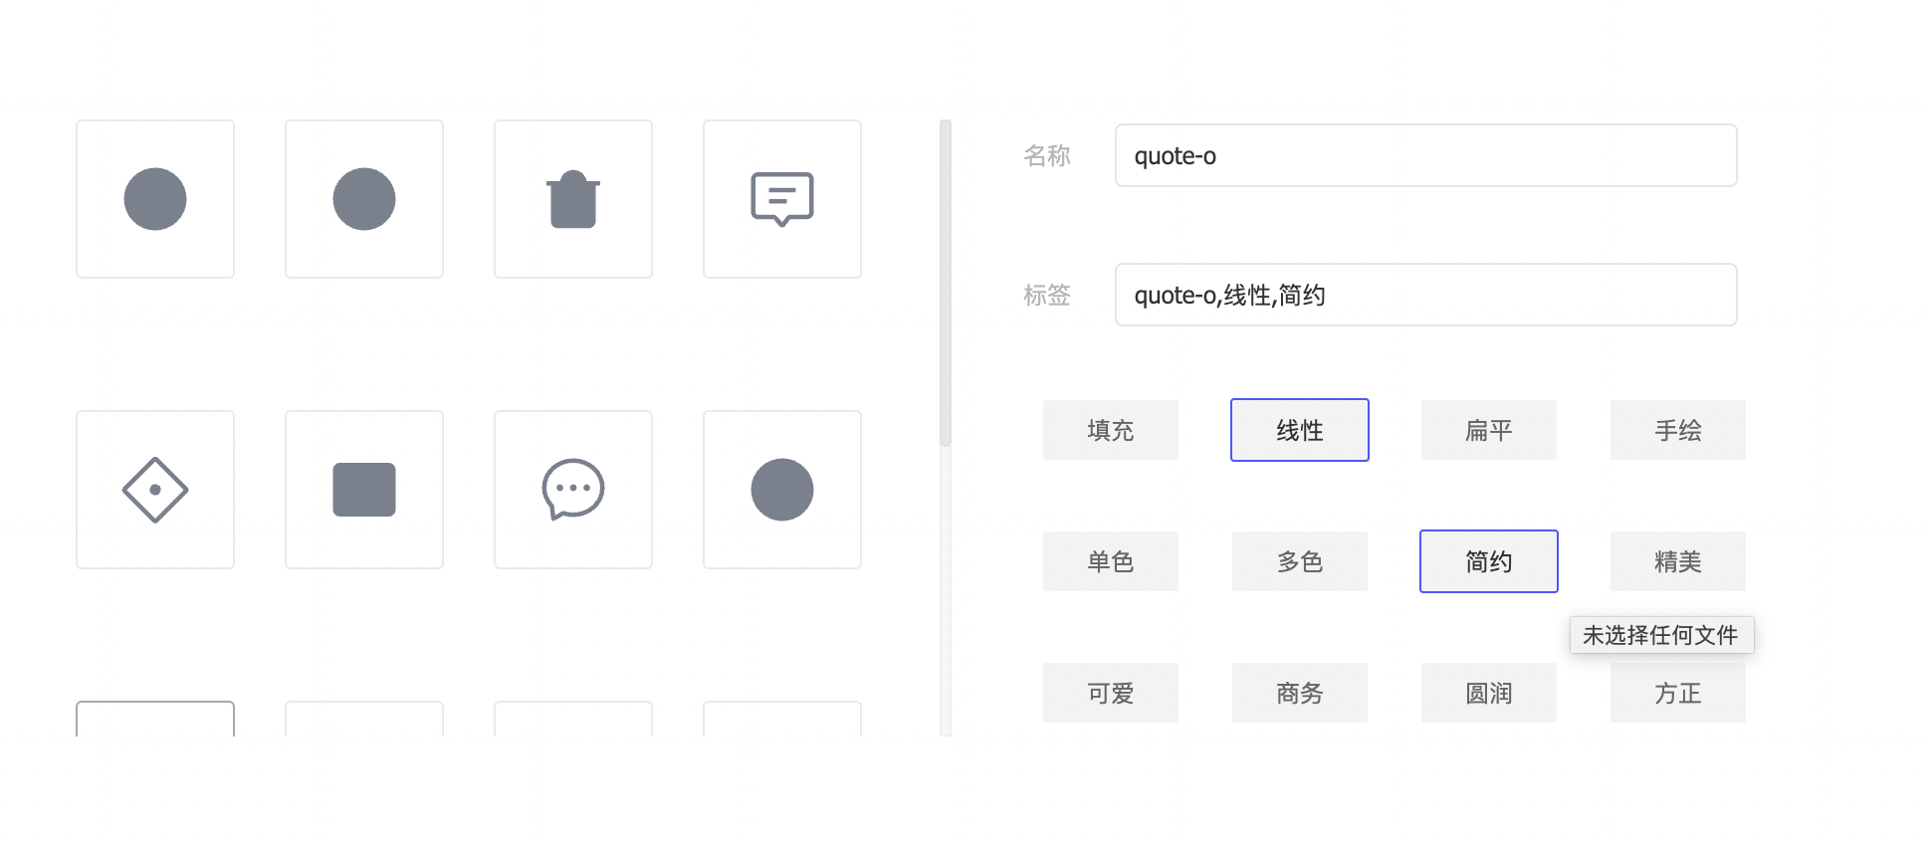This screenshot has width=1931, height=844.
Task: Deselect the 简约 tag
Action: (1489, 561)
